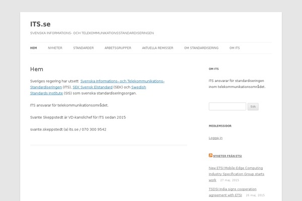
Task: Click the text ITS ansvarar för telekommunikationsområdet
Action: tap(69, 105)
